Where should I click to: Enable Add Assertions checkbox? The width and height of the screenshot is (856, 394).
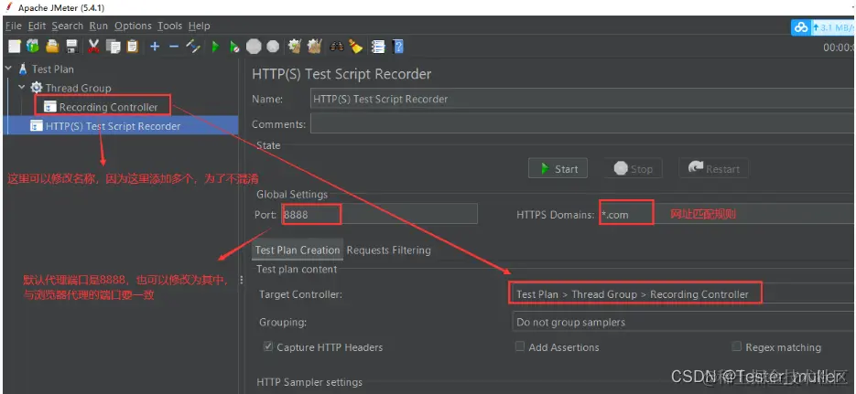[x=520, y=346]
